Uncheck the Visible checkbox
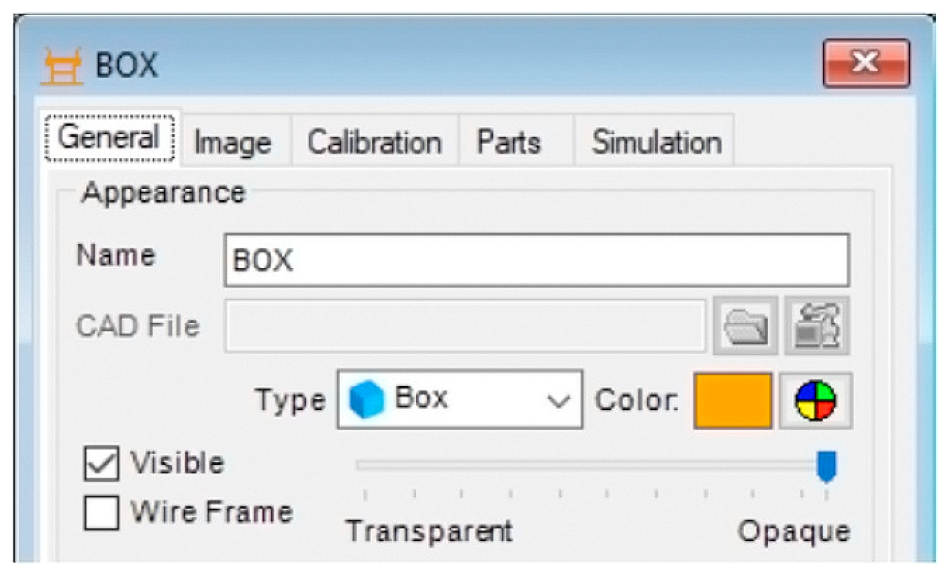Viewport: 951px width, 578px height. pyautogui.click(x=101, y=464)
